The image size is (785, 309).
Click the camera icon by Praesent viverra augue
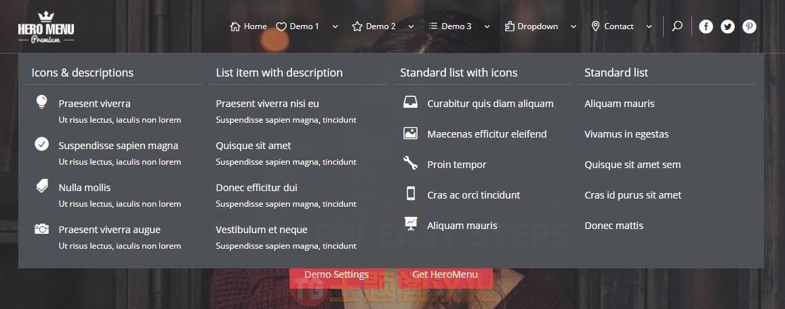(x=41, y=229)
